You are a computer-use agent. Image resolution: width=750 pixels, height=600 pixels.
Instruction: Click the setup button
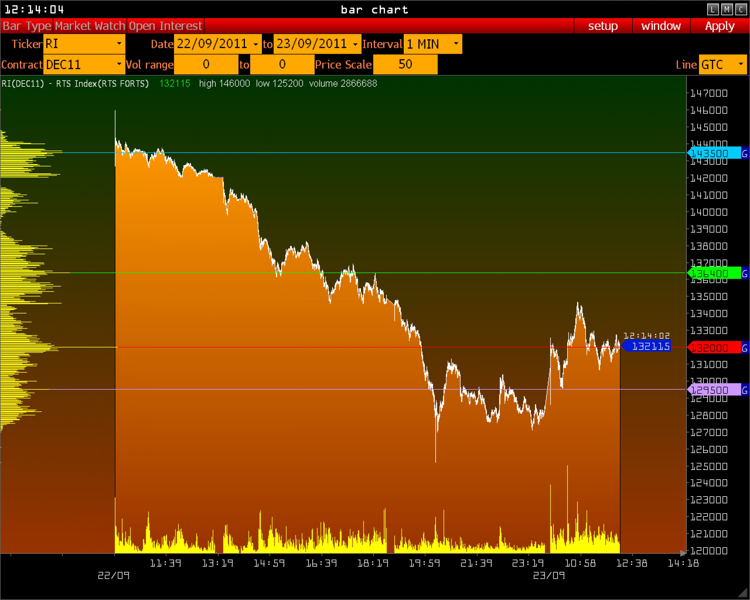pyautogui.click(x=603, y=26)
